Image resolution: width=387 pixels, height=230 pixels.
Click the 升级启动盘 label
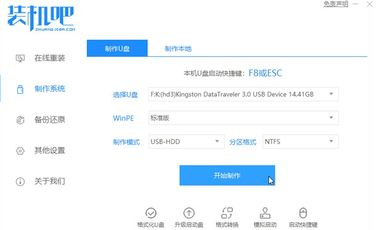click(189, 225)
